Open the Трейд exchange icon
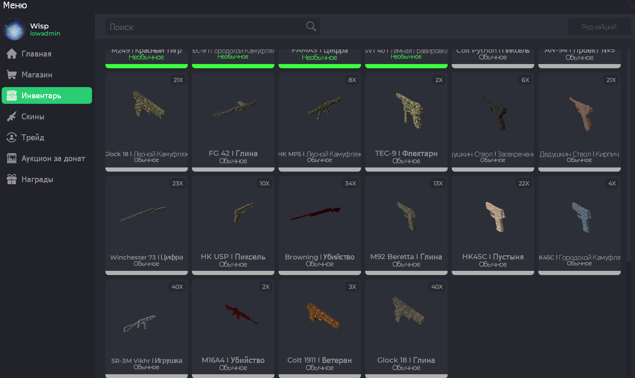Viewport: 635px width, 378px height. click(x=12, y=137)
